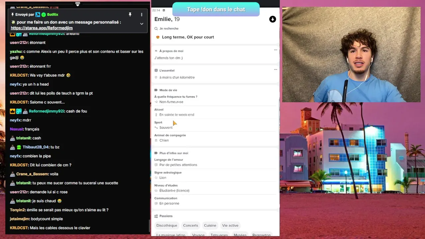Click the Long terme, OK pour court text
Screen dimensions: 425x239
click(x=188, y=37)
